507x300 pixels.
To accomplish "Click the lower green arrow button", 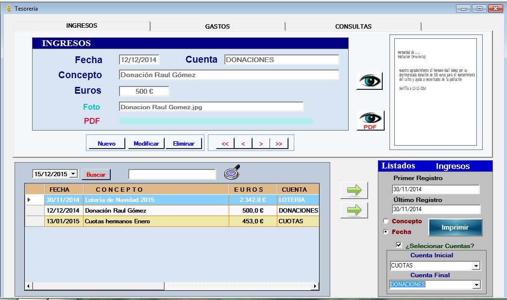I will click(354, 210).
